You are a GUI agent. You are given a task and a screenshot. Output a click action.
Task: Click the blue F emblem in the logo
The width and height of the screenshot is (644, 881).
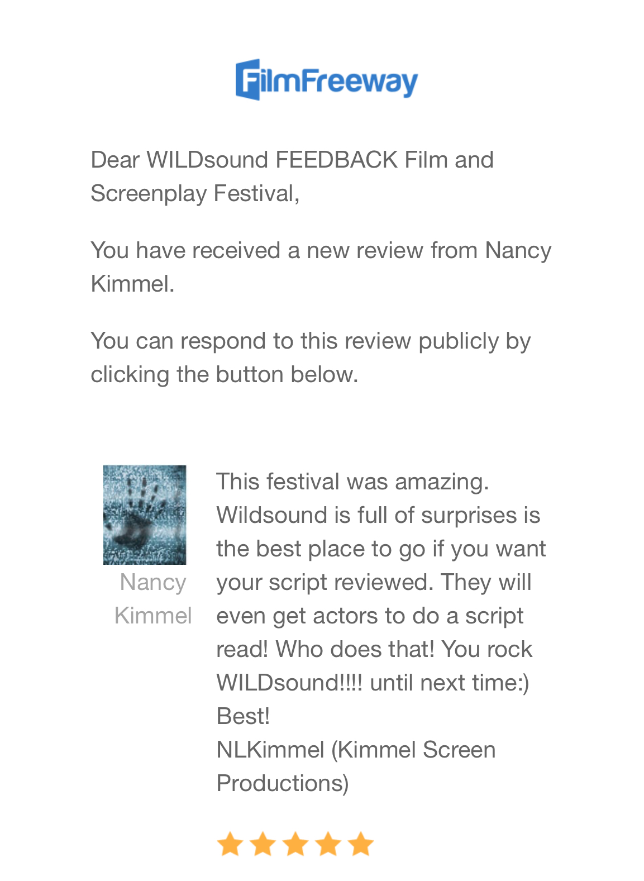249,79
